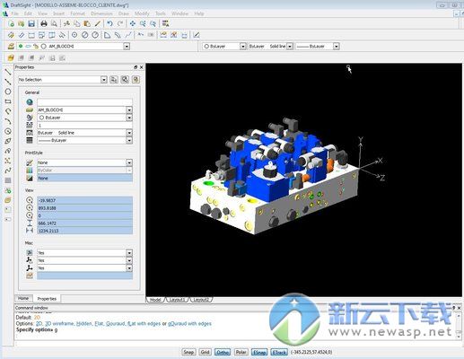Toggle Polar in the status bar
The width and height of the screenshot is (464, 359).
coord(241,352)
